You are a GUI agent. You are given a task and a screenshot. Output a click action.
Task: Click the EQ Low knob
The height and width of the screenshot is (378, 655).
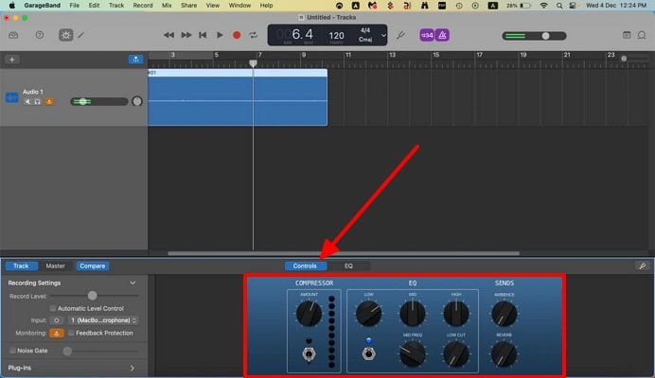[368, 314]
